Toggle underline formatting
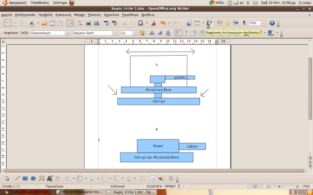The image size is (313, 195). pos(168,33)
